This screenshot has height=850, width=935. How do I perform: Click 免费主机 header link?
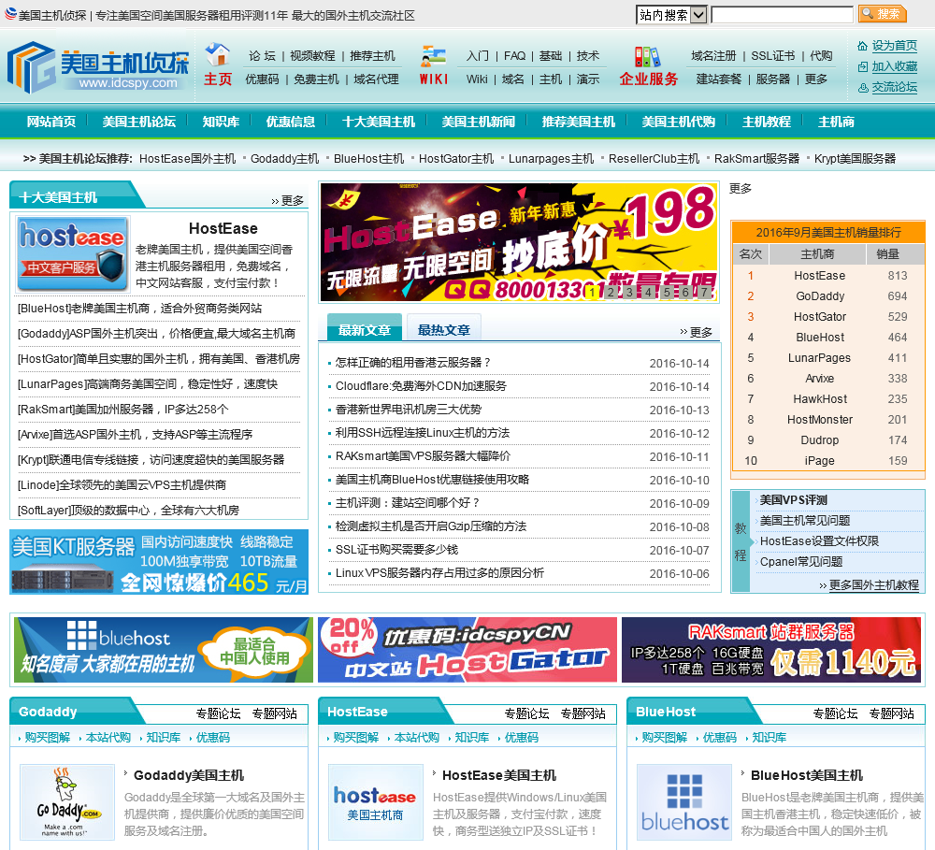point(316,79)
